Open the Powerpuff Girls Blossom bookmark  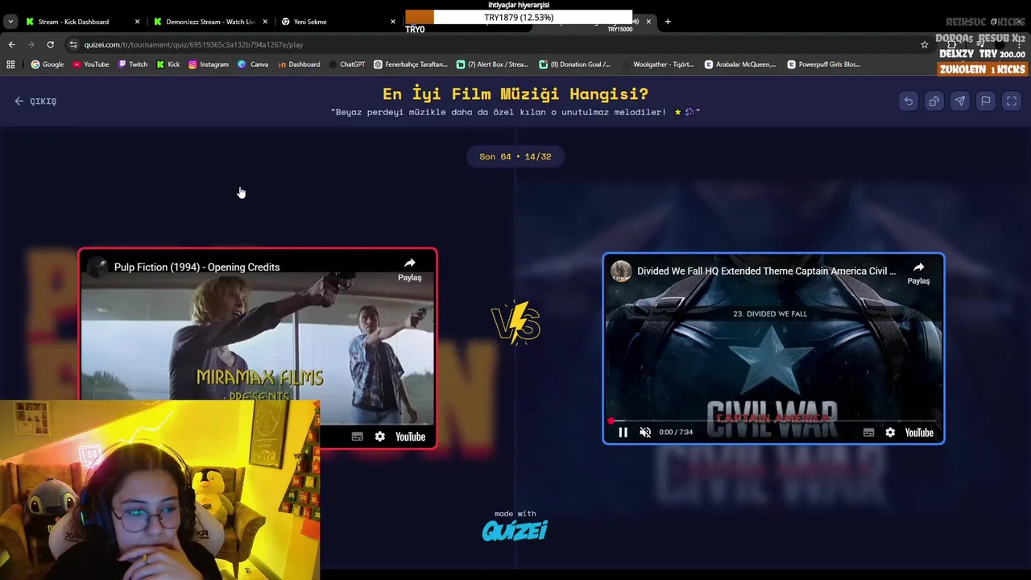click(824, 64)
